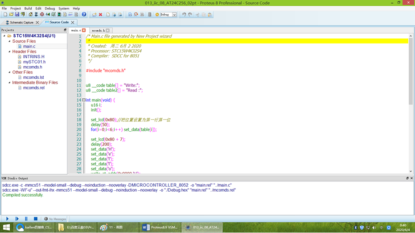415x233 pixels.
Task: Open Schematic Capture from the toolbar icon
Action: coord(36,15)
